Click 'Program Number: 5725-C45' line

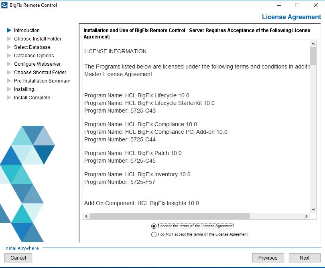[120, 161]
